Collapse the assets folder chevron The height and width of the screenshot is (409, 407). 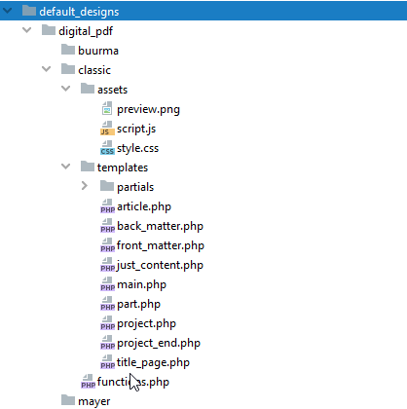click(65, 89)
